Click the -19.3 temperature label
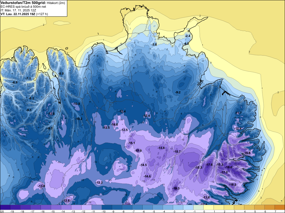The height and width of the screenshot is (213, 285). (176, 188)
